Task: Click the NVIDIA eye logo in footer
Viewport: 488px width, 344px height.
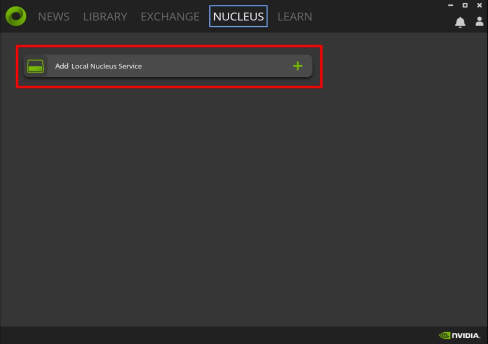Action: 445,336
